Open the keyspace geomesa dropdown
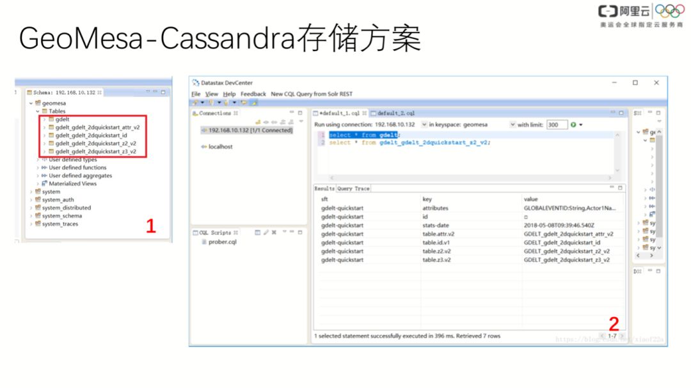The width and height of the screenshot is (691, 388). (x=512, y=125)
